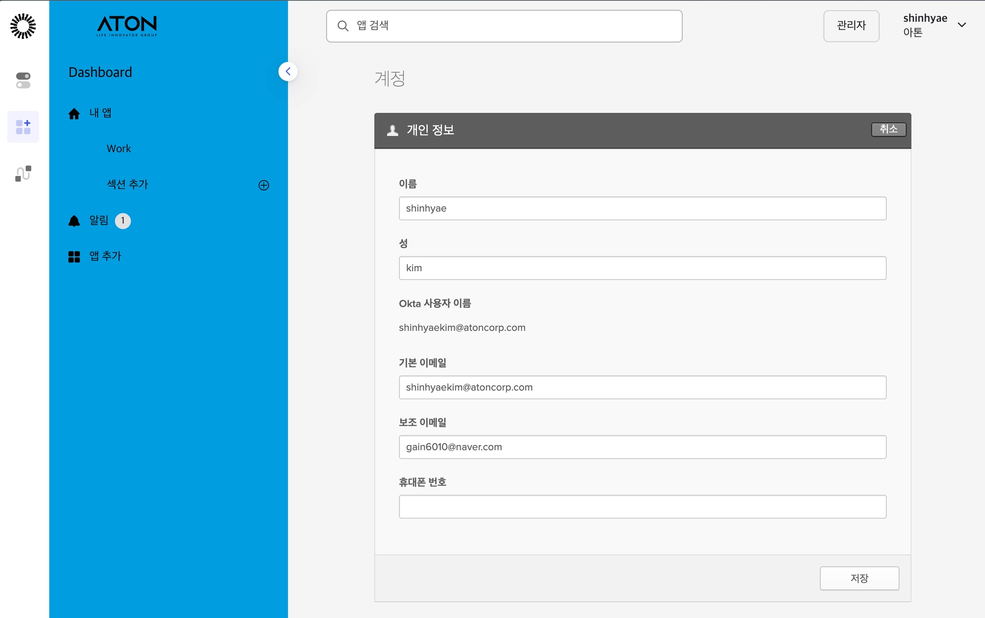Select the apps dashboard rail icon
This screenshot has height=618, width=985.
point(23,127)
